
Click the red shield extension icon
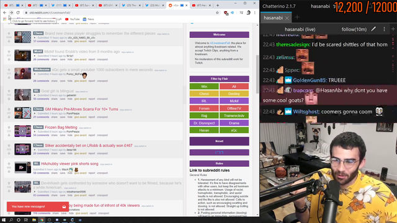click(x=226, y=13)
